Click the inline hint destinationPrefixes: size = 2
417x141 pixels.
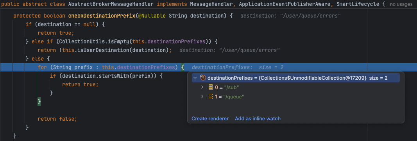pyautogui.click(x=238, y=68)
